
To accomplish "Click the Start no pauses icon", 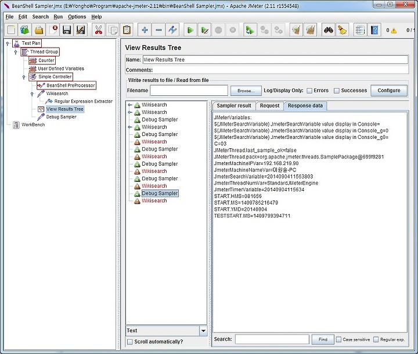I will coord(205,30).
